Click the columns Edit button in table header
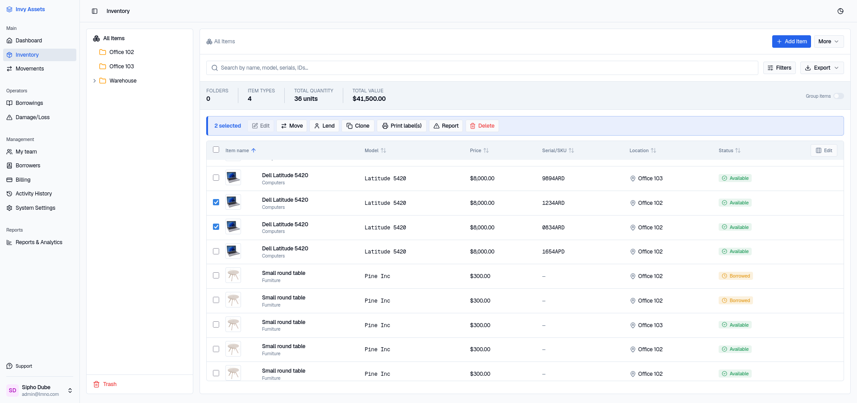This screenshot has height=403, width=857. [x=824, y=150]
